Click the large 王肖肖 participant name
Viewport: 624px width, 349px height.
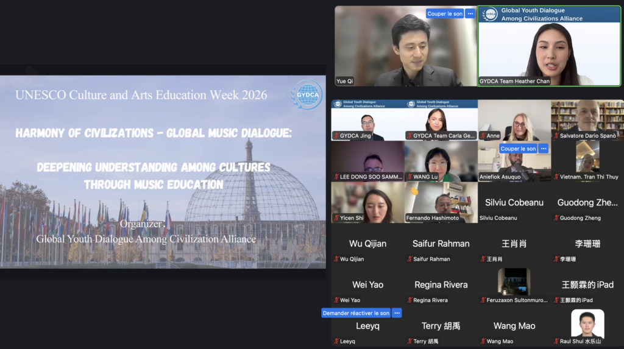click(x=514, y=244)
